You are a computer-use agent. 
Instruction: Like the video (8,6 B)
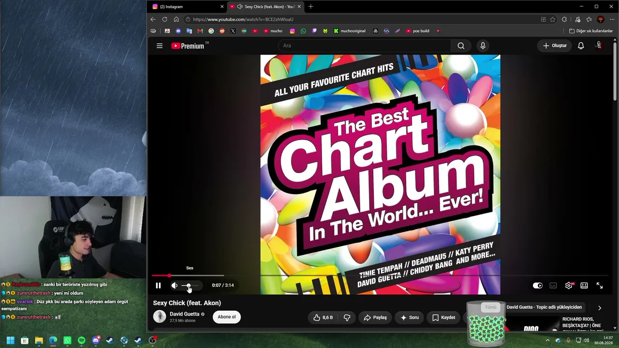coord(323,318)
